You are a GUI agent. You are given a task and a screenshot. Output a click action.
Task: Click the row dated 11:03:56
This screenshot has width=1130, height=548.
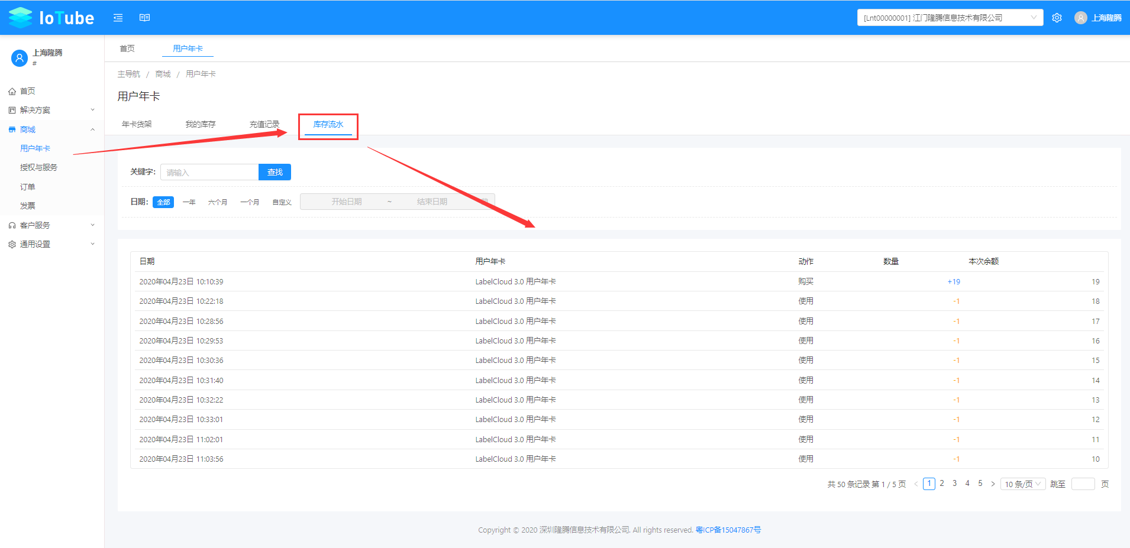click(619, 459)
